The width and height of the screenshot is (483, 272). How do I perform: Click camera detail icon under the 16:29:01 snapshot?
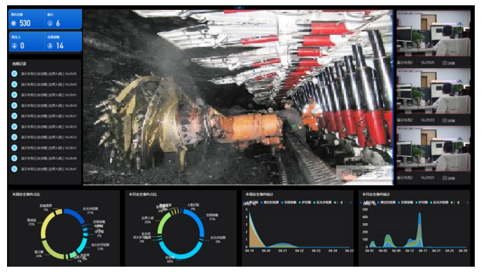pyautogui.click(x=445, y=178)
